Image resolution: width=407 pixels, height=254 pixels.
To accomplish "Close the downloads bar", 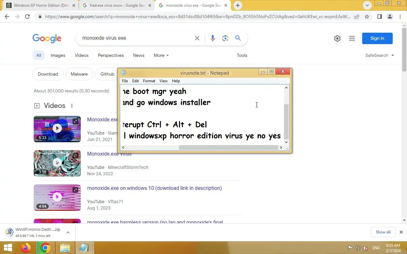I will [x=401, y=232].
